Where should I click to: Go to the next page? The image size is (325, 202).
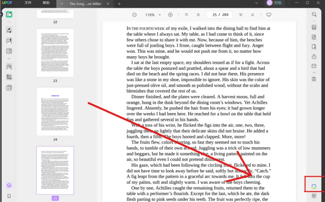coord(241,15)
